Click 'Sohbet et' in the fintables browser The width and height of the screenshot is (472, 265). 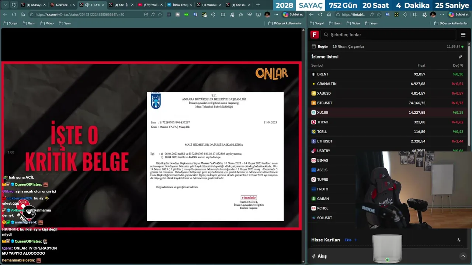[x=458, y=14]
